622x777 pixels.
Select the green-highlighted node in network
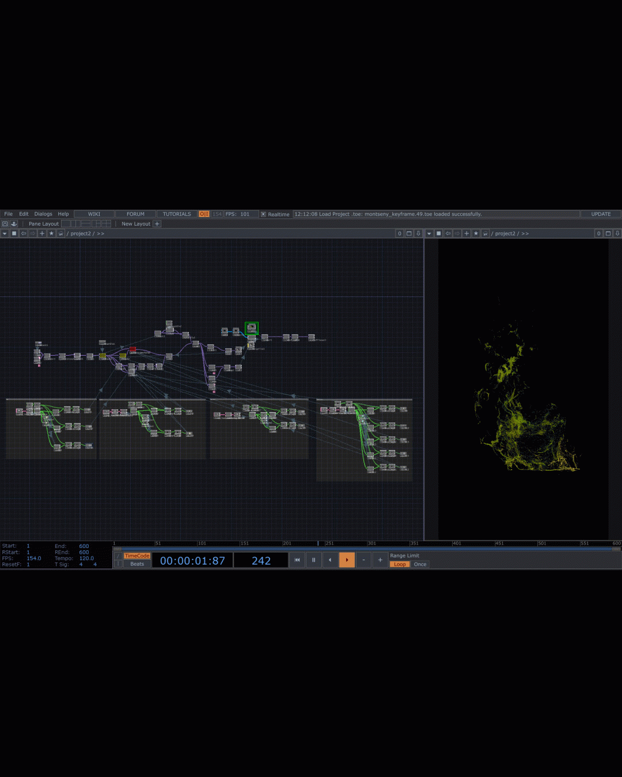pyautogui.click(x=252, y=328)
